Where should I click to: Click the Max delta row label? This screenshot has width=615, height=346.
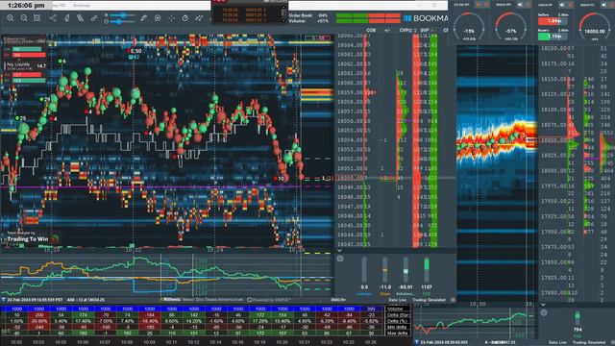point(397,334)
